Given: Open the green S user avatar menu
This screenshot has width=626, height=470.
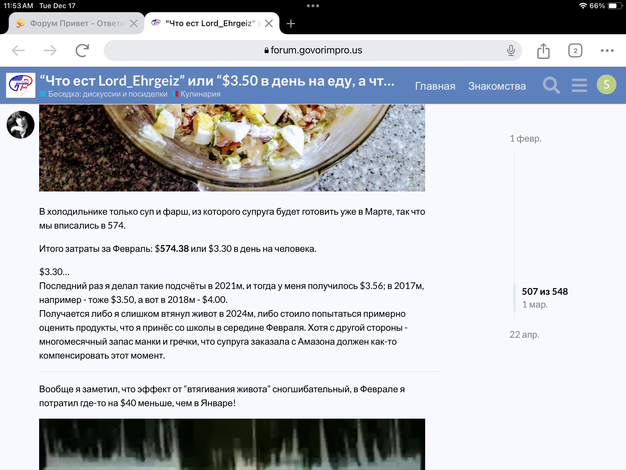Looking at the screenshot, I should point(606,85).
